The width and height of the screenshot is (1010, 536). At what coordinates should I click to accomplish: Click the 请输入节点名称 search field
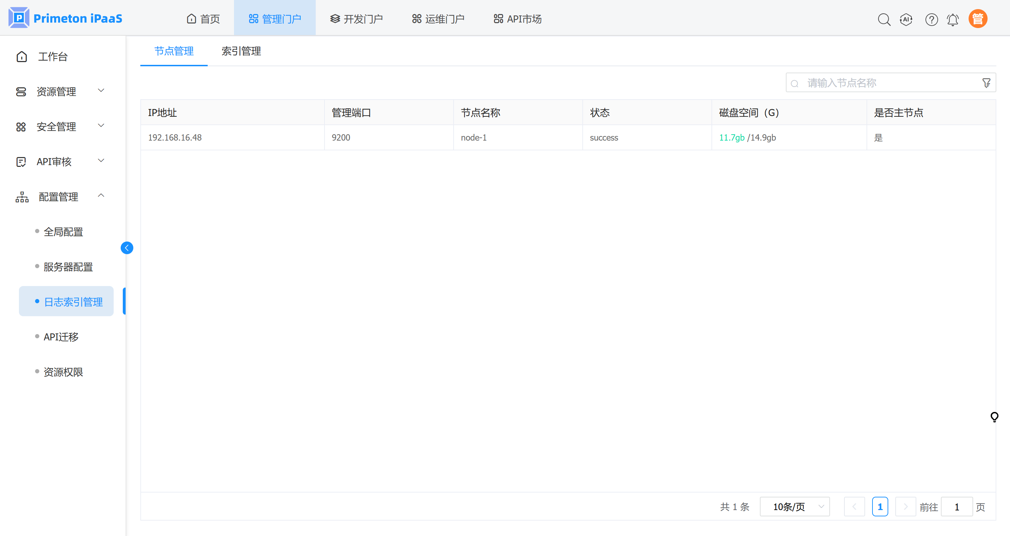click(886, 83)
